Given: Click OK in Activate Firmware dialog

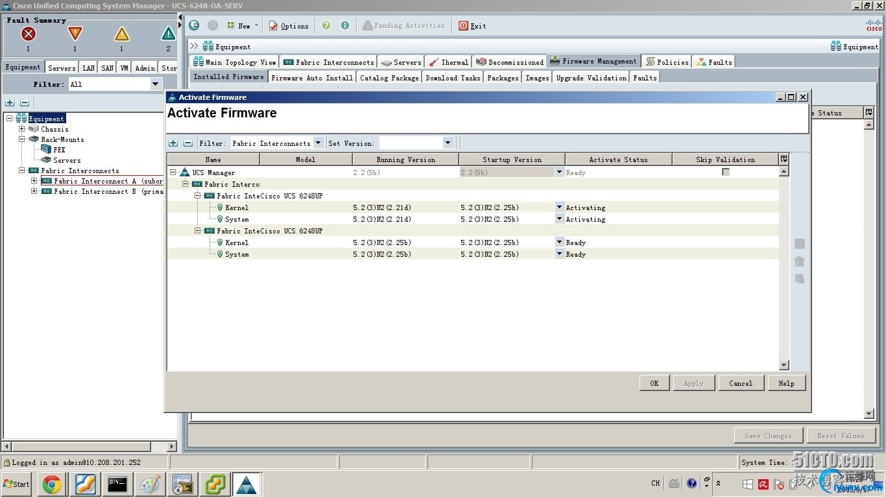Looking at the screenshot, I should coord(654,383).
